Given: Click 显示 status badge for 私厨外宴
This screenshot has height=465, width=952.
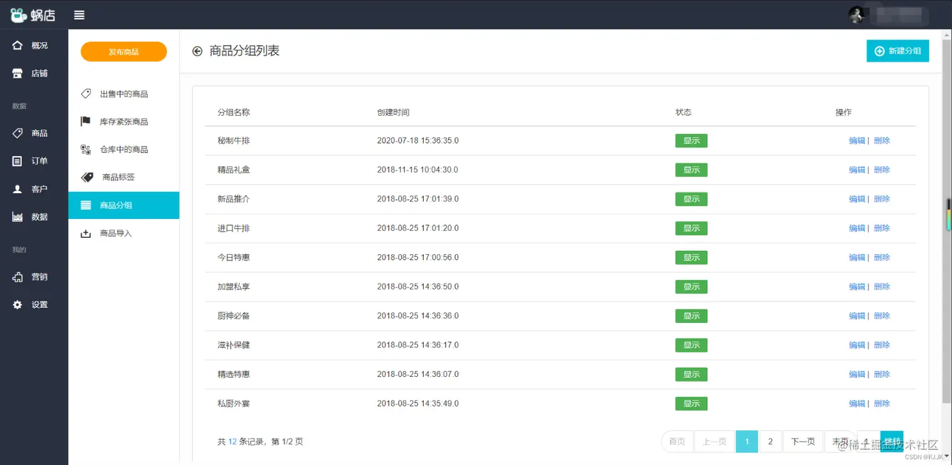Looking at the screenshot, I should [691, 403].
